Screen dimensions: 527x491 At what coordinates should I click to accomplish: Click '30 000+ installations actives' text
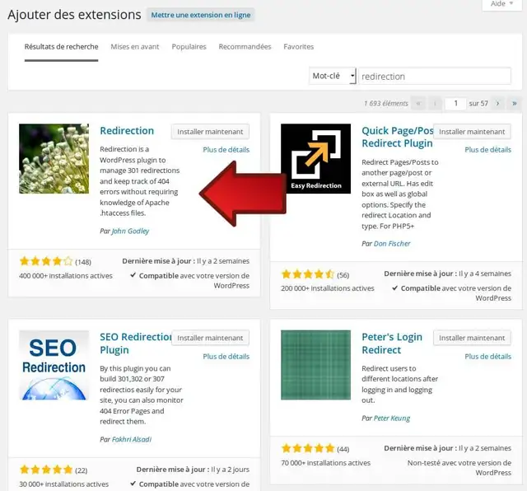(x=64, y=484)
